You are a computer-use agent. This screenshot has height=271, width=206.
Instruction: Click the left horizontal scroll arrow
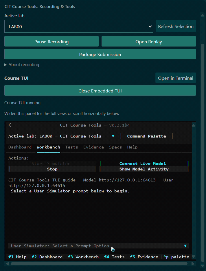tap(7, 264)
